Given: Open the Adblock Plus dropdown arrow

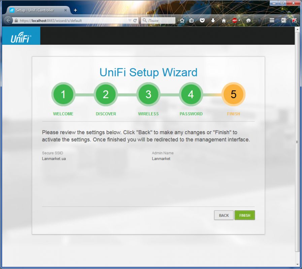Looking at the screenshot, I should tap(239, 21).
